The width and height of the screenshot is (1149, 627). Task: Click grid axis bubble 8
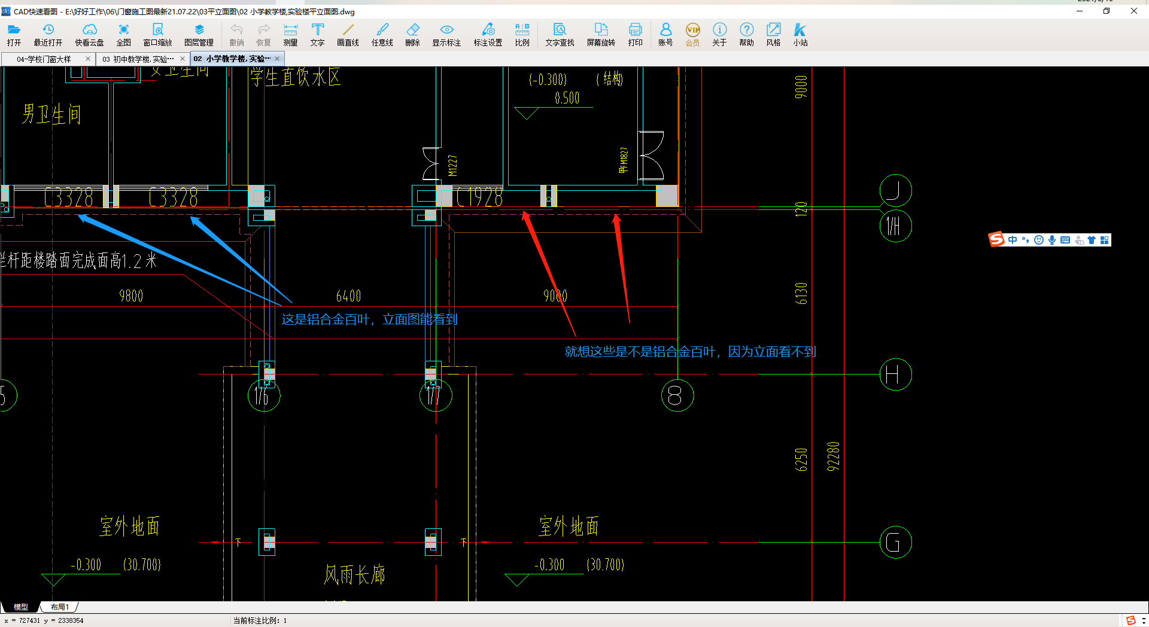(x=677, y=395)
